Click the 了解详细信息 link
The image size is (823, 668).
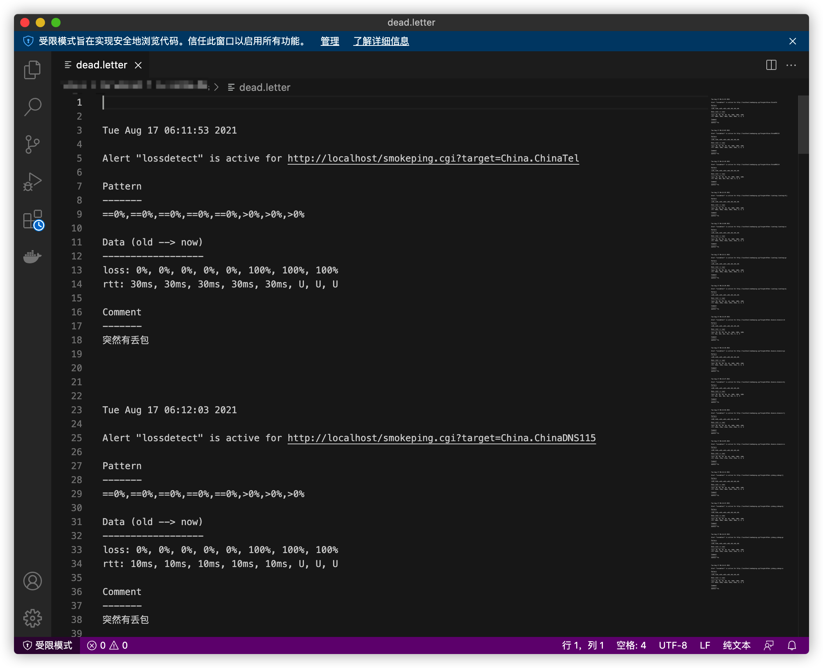pyautogui.click(x=381, y=41)
